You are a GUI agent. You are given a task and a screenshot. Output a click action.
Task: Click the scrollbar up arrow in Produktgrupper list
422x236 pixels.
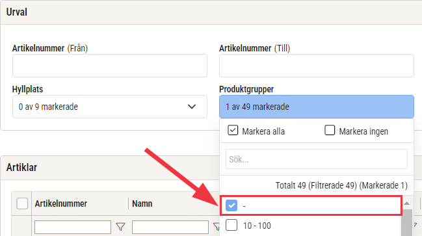click(406, 203)
